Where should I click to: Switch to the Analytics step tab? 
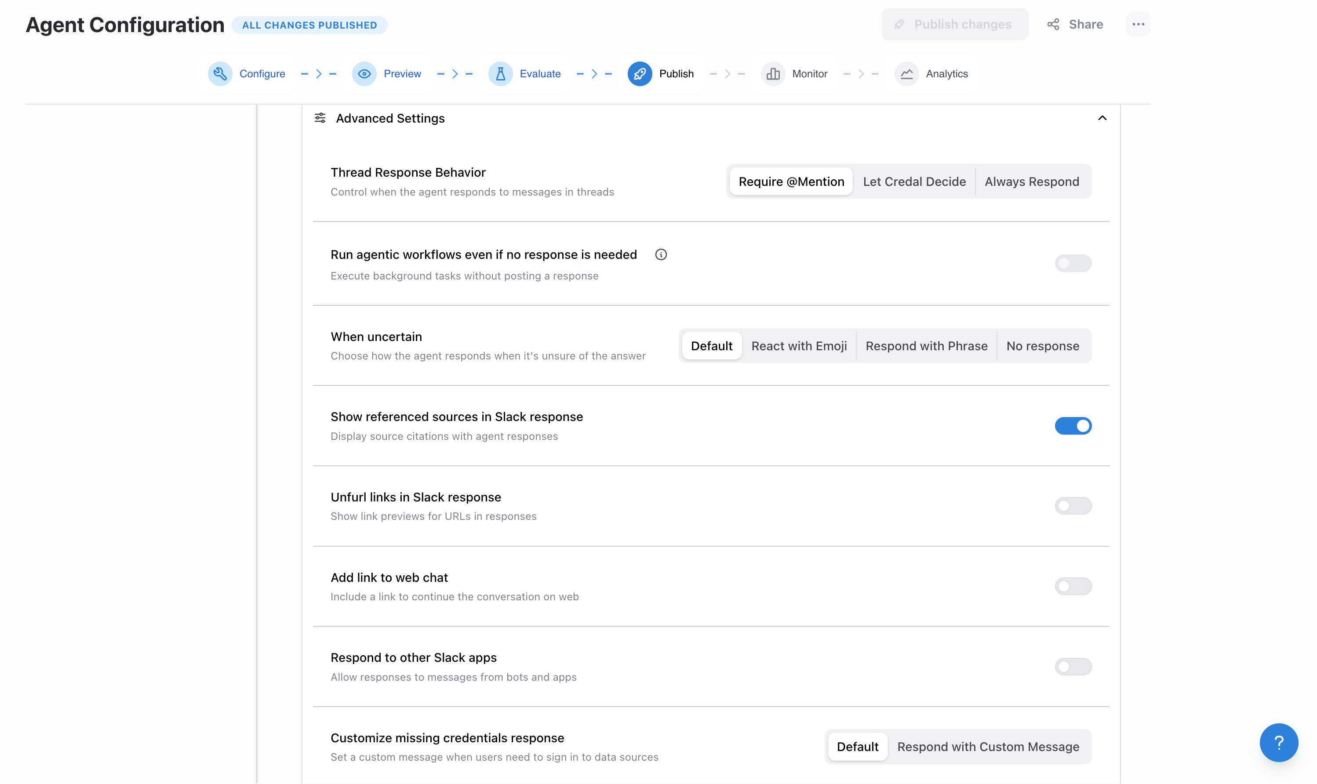(946, 74)
